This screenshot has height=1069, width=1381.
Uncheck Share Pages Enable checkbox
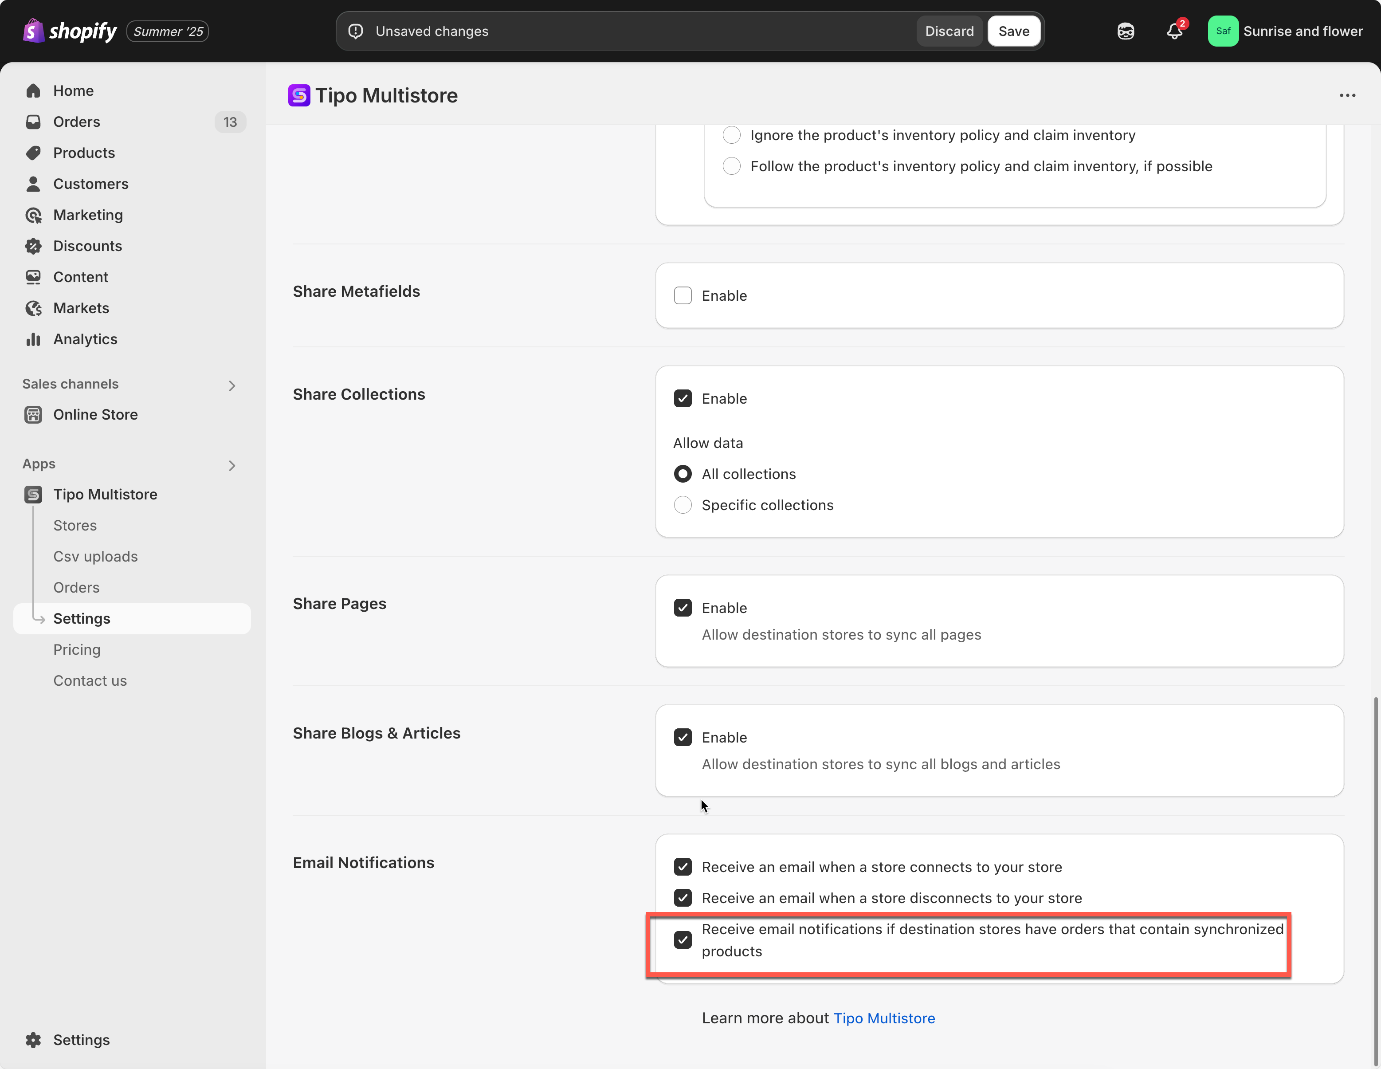pos(682,608)
